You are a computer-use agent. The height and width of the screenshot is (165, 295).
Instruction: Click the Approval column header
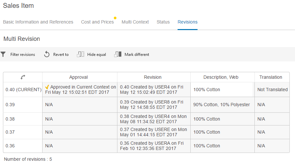click(78, 77)
